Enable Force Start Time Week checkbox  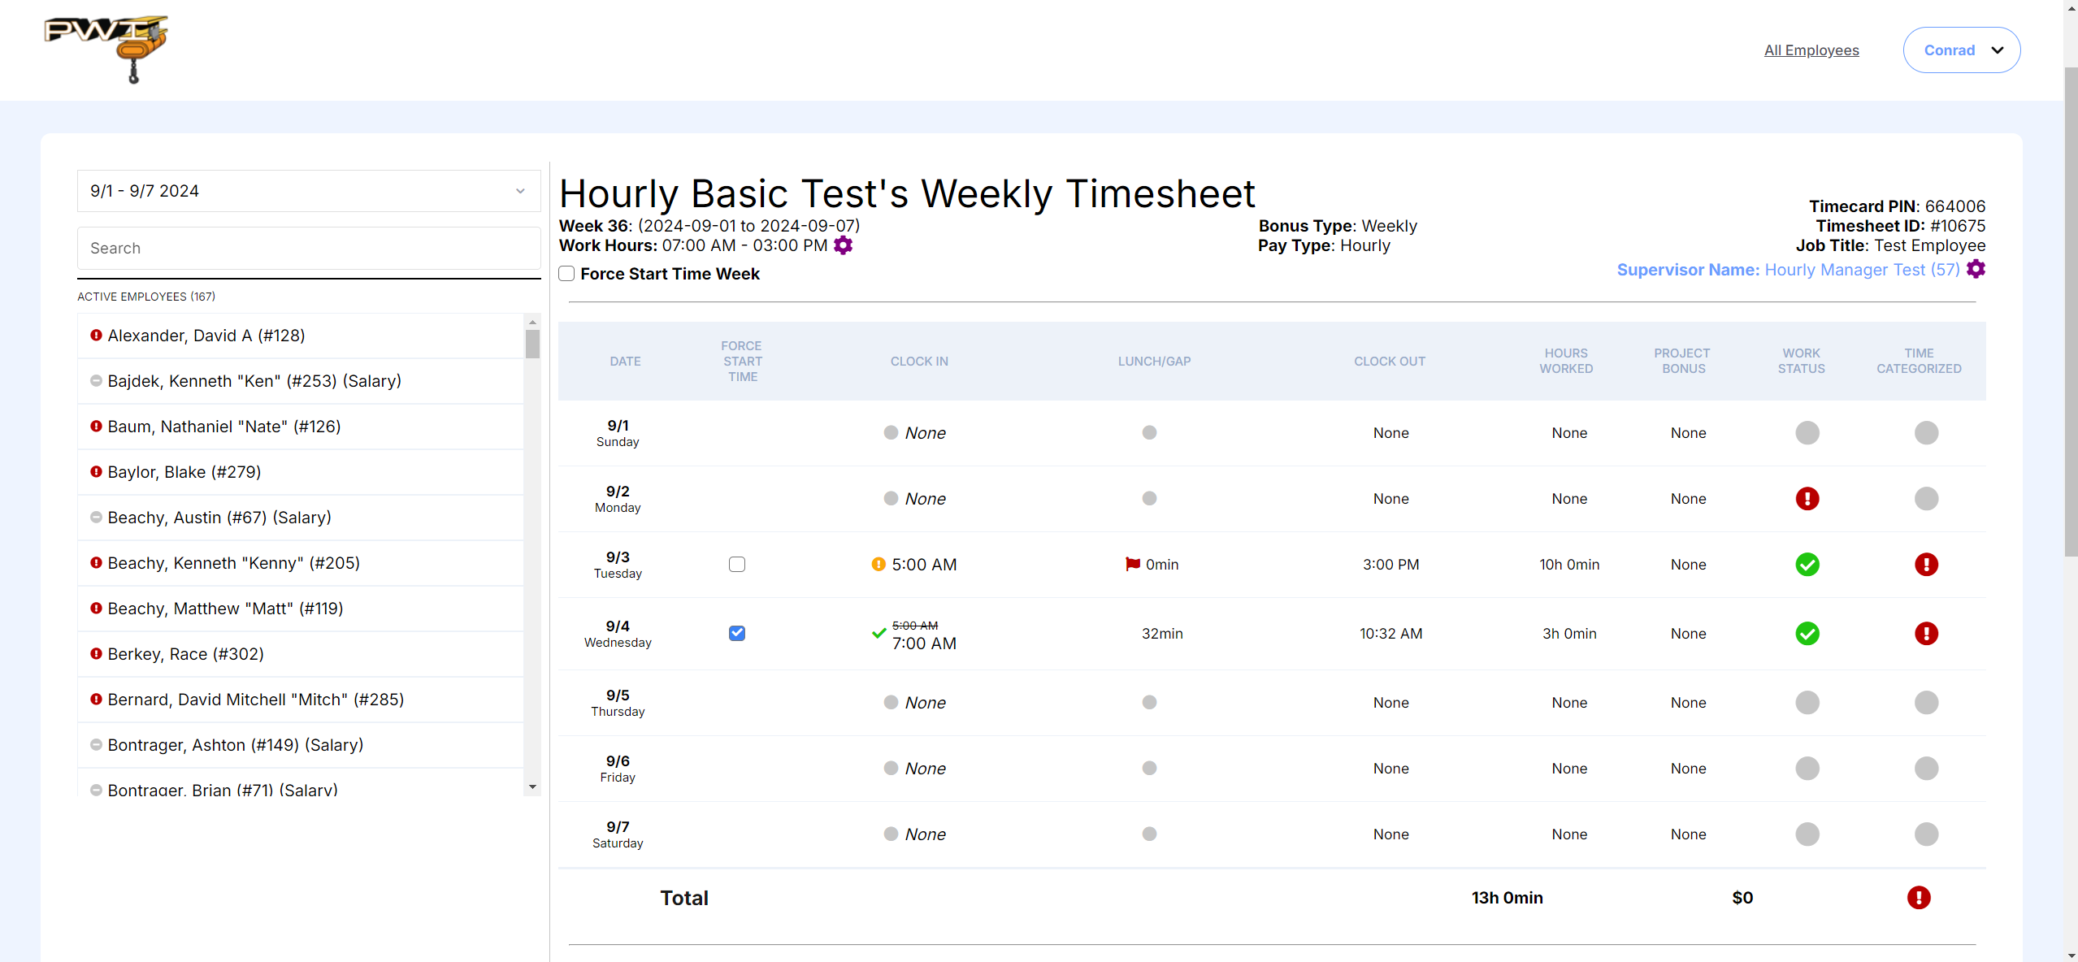click(x=566, y=274)
